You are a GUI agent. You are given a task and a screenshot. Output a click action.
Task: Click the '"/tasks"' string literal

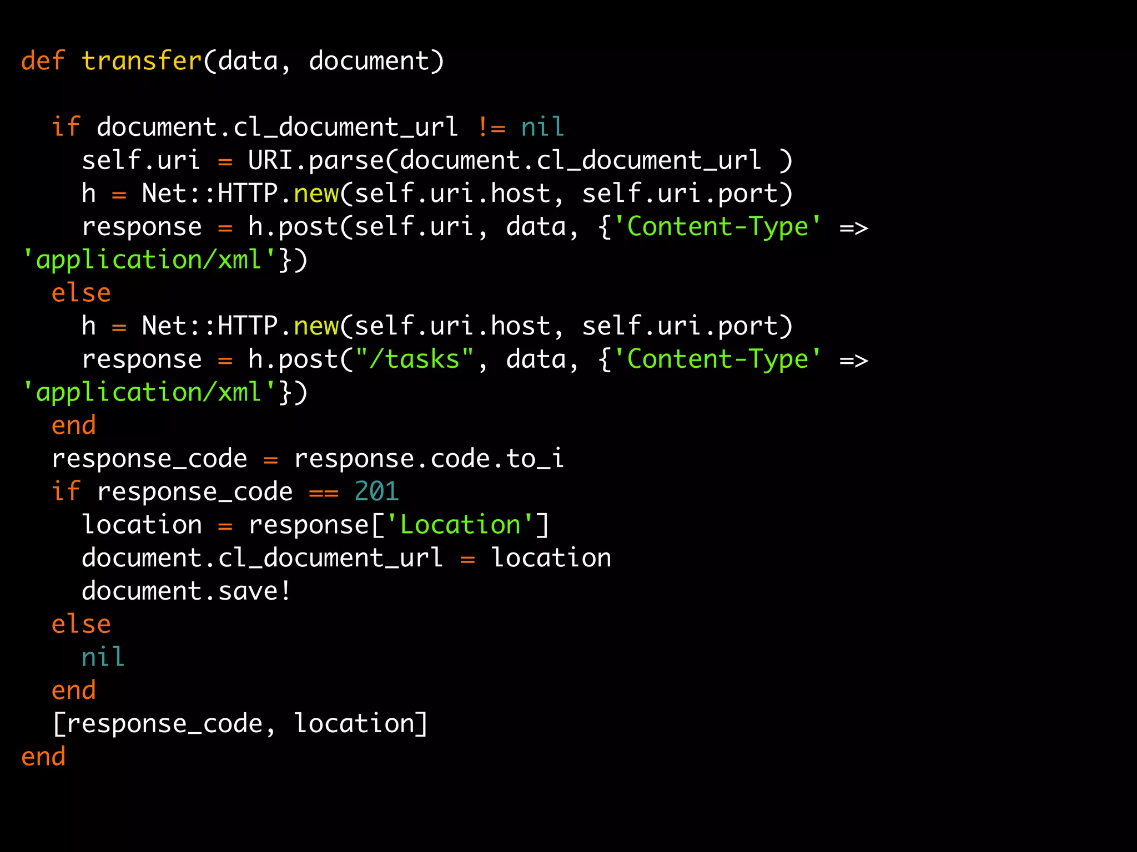coord(415,359)
